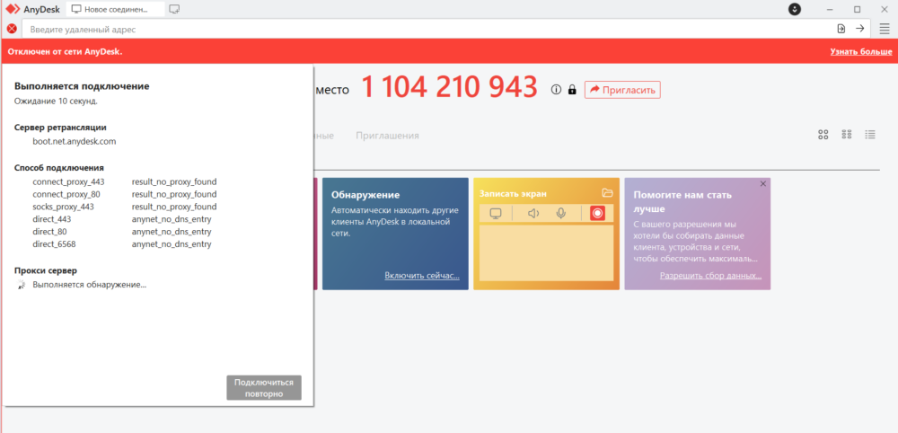Click the direct_6568 row

pos(122,244)
